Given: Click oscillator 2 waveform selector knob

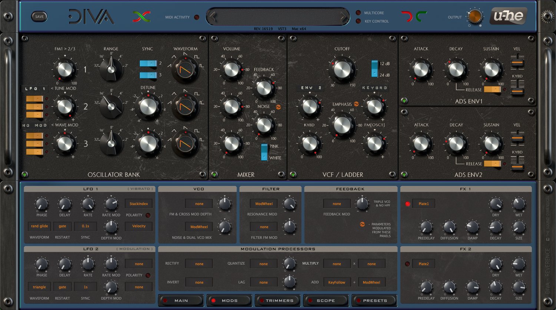Looking at the screenshot, I should pyautogui.click(x=185, y=107).
